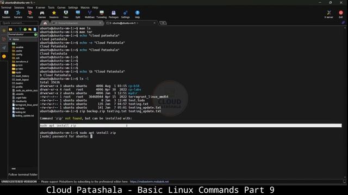Image resolution: width=348 pixels, height=195 pixels.
Task: Select the .bash_history file in file list
Action: click(21, 76)
